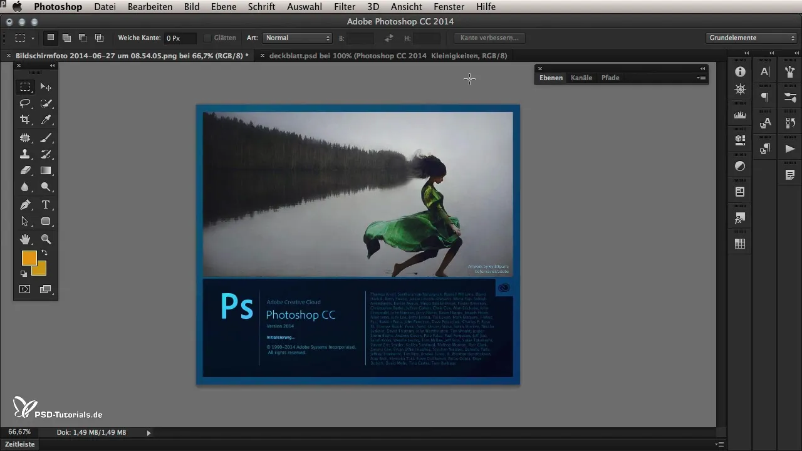Screen dimensions: 802x451
Task: Open the History panel icon
Action: (790, 123)
